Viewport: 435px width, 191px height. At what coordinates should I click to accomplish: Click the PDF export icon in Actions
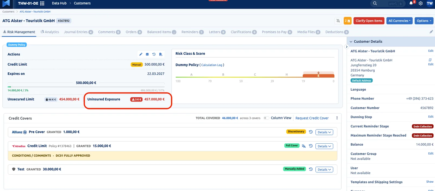(161, 54)
